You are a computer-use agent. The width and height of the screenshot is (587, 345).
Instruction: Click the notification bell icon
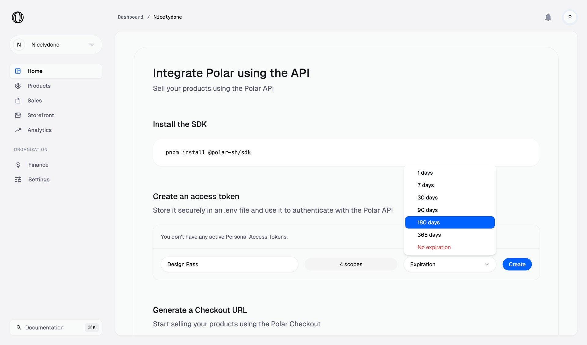pyautogui.click(x=548, y=17)
